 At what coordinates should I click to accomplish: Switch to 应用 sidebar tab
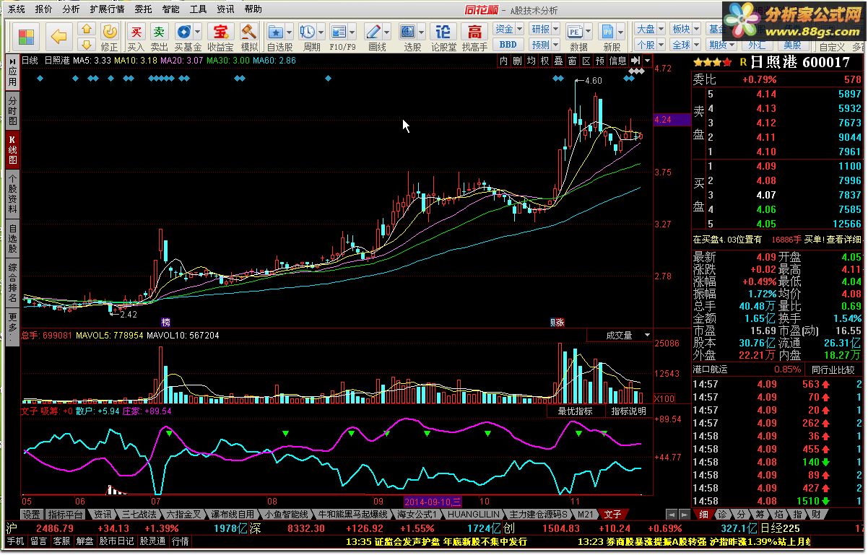pos(12,72)
